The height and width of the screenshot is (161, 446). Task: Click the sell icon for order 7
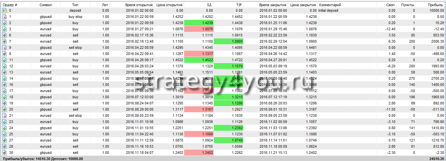pos(5,41)
